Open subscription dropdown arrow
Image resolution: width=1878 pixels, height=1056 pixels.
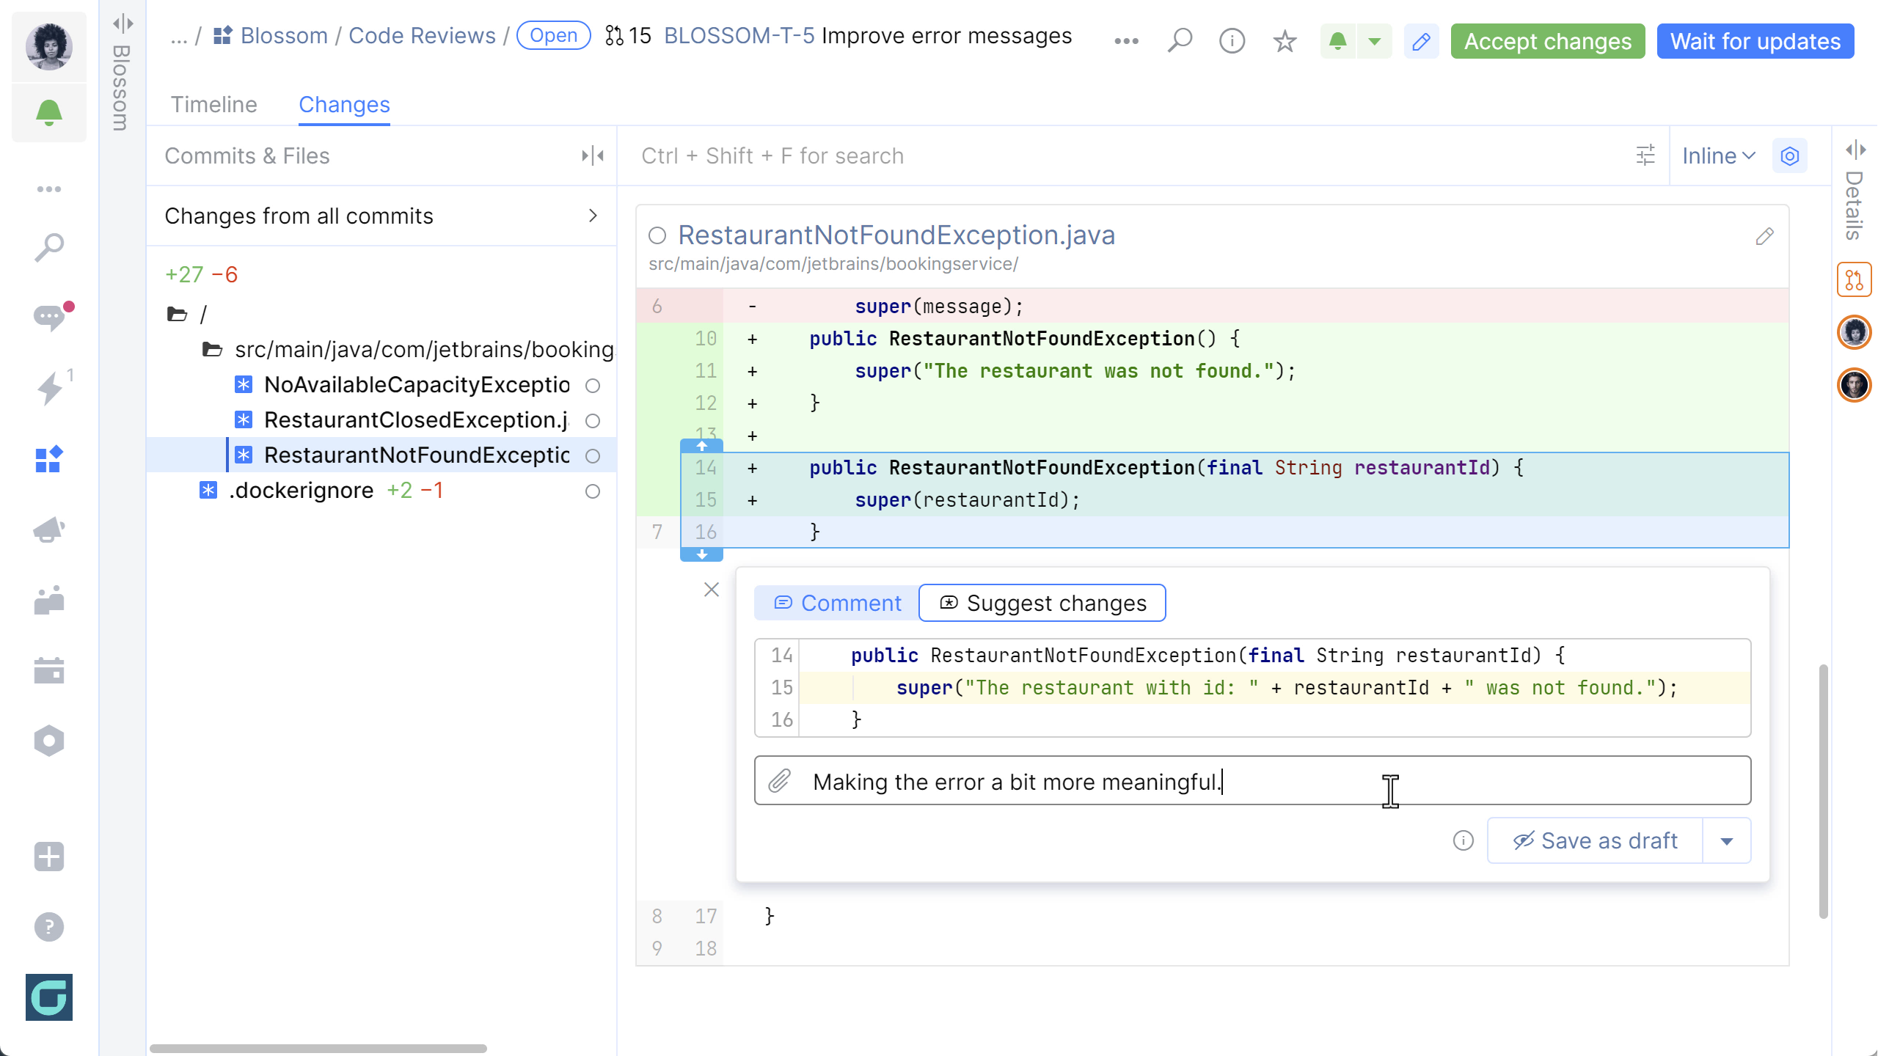click(x=1375, y=41)
